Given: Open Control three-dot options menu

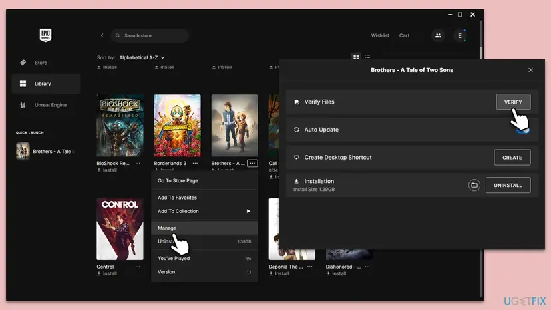Looking at the screenshot, I should [x=138, y=267].
